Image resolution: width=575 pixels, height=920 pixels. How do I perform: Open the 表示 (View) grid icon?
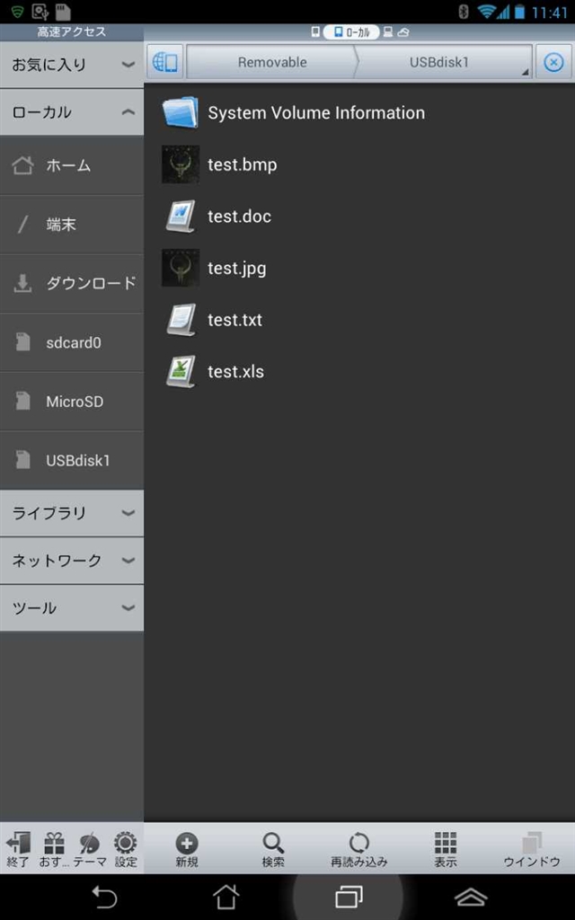click(446, 847)
